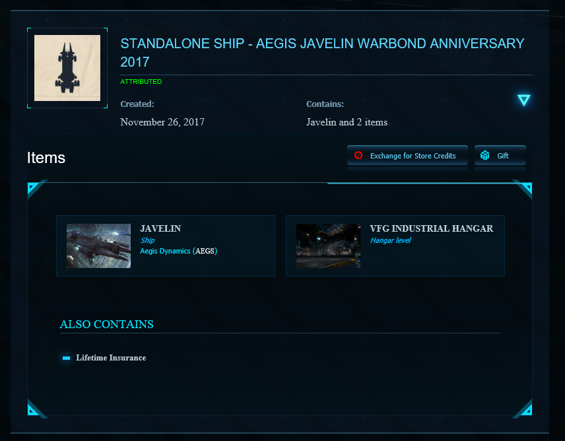The height and width of the screenshot is (441, 565).
Task: Select the Ship type label under Javelin
Action: tap(147, 240)
